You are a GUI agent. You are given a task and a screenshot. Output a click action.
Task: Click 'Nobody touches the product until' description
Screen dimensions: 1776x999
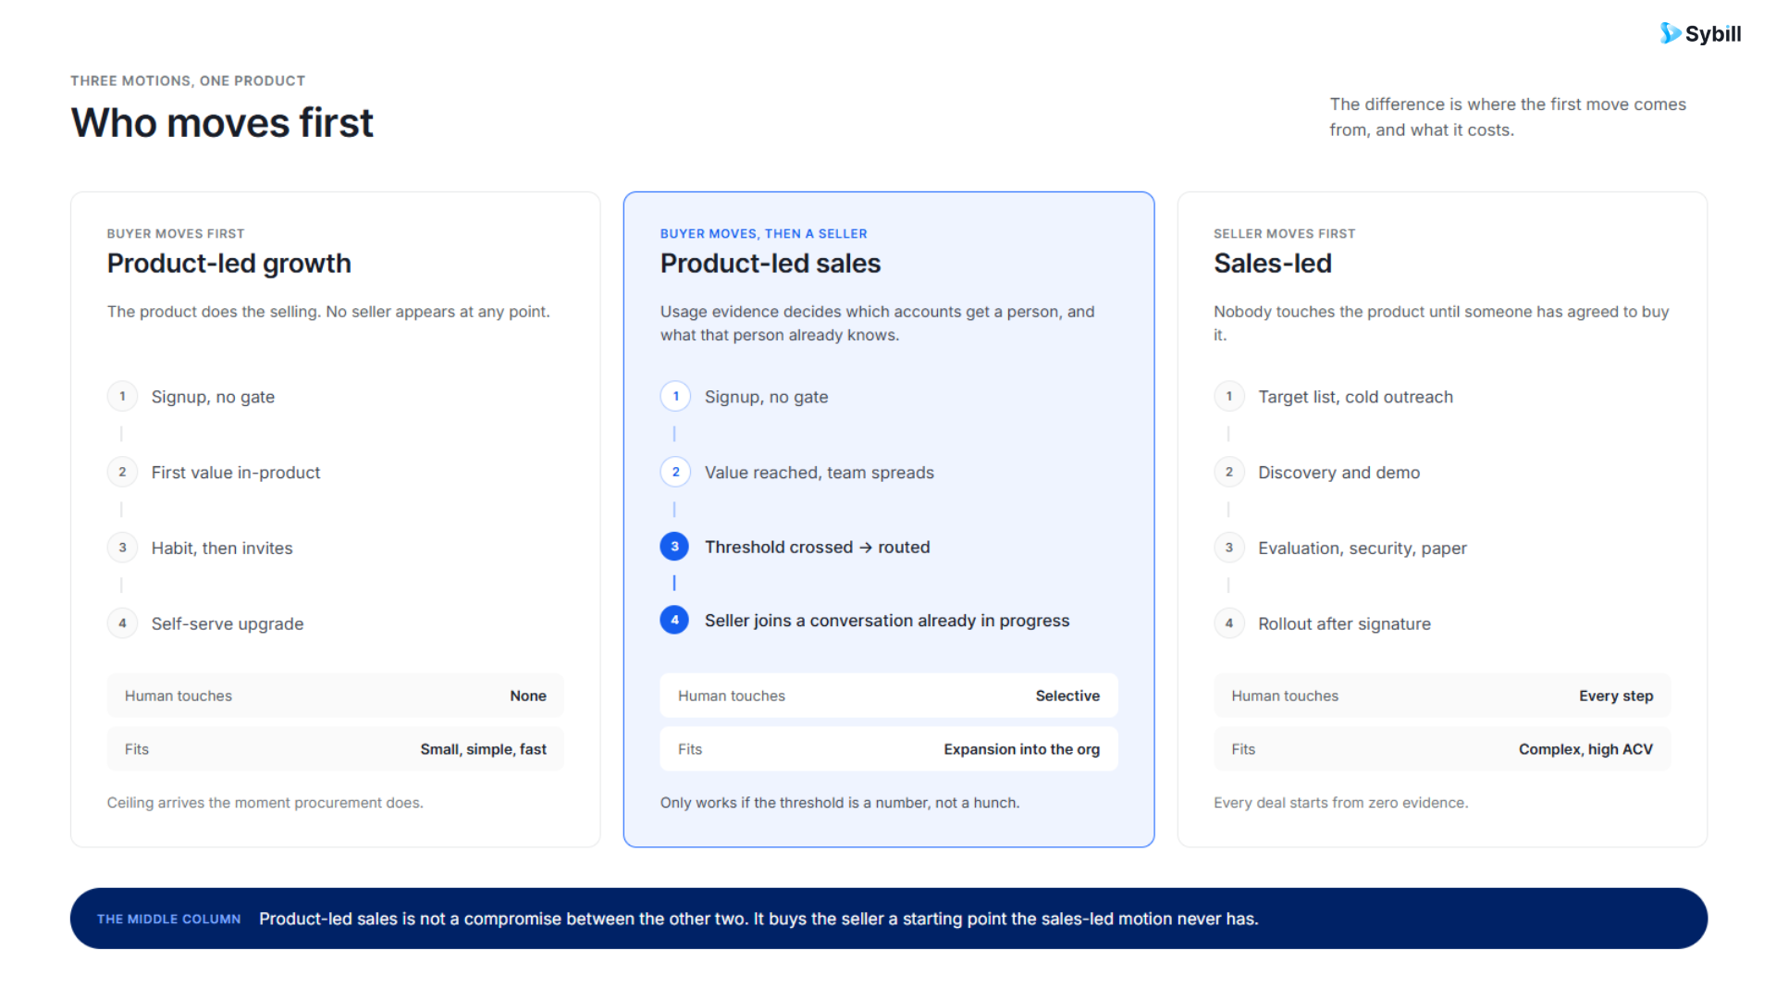(1441, 324)
